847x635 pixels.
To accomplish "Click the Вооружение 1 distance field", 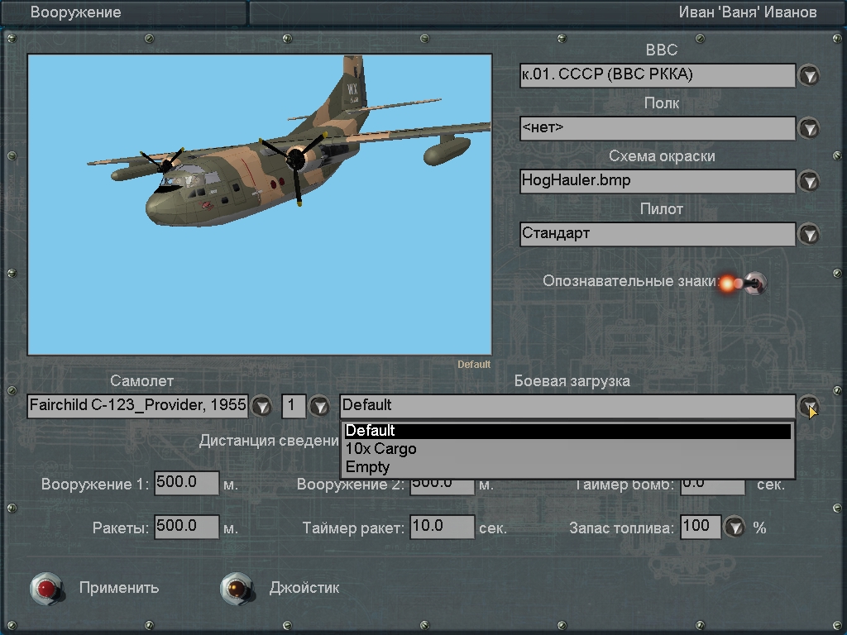I will click(186, 484).
